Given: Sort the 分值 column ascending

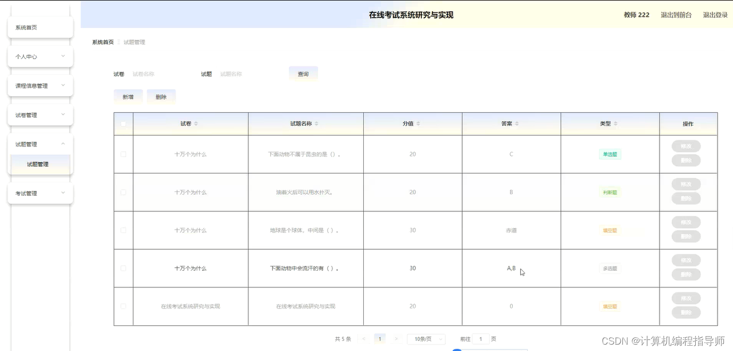Looking at the screenshot, I should (418, 121).
